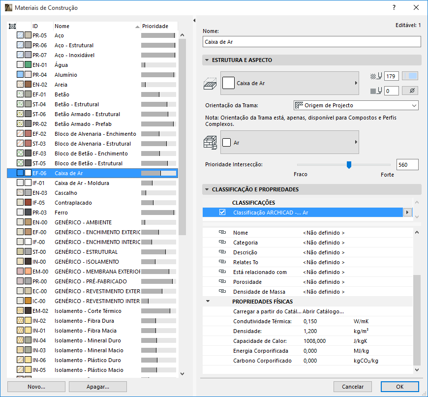Click the link icon beside Está relacionado com
Viewport: 428px width, 397px height.
222,272
